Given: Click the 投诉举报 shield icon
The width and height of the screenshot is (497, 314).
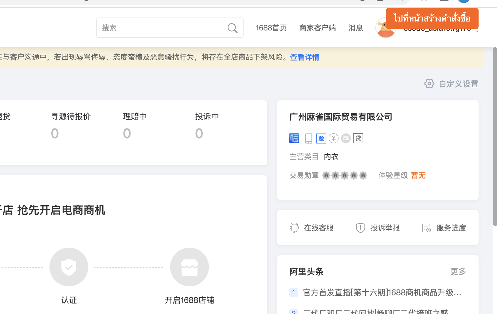Looking at the screenshot, I should (360, 228).
